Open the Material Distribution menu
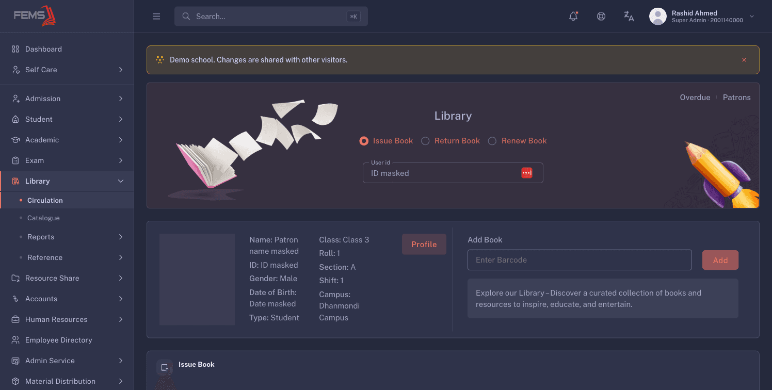772x390 pixels. [x=67, y=381]
